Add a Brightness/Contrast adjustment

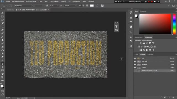tap(140, 43)
